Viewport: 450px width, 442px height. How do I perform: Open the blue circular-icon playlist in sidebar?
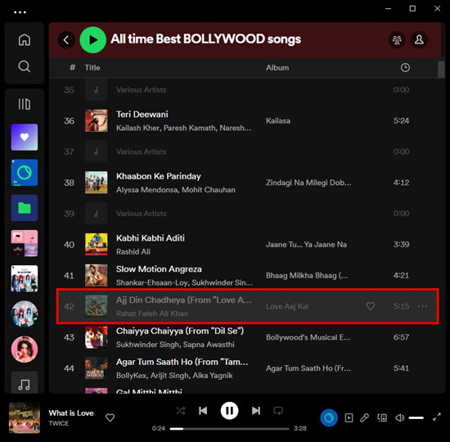click(25, 173)
